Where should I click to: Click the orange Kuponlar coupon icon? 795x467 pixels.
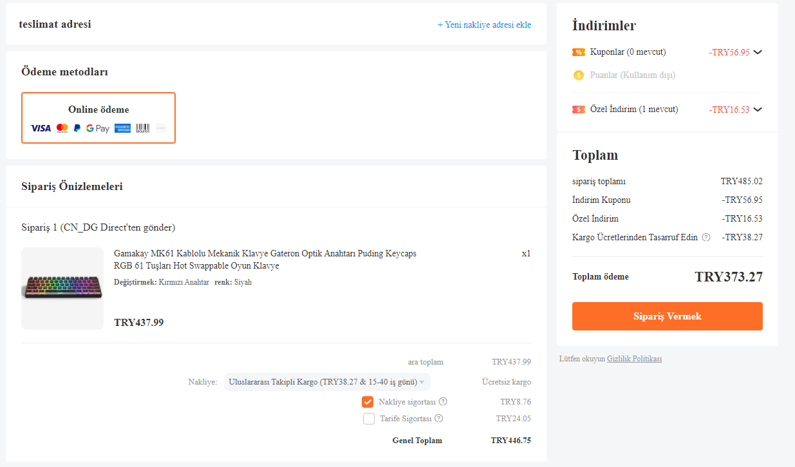[x=579, y=52]
